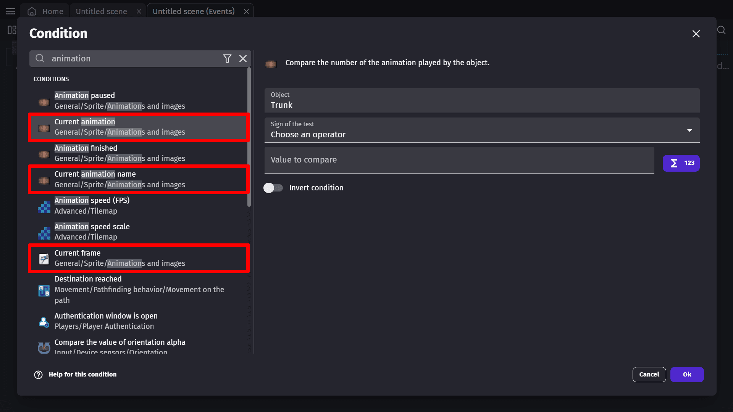Click the Destination reached pathfinding icon
Image resolution: width=733 pixels, height=412 pixels.
pos(44,290)
